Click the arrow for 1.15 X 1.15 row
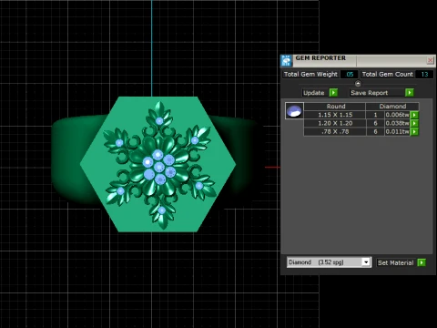This screenshot has width=437, height=328. click(x=414, y=115)
